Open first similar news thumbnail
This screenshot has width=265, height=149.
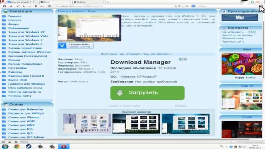point(87,124)
